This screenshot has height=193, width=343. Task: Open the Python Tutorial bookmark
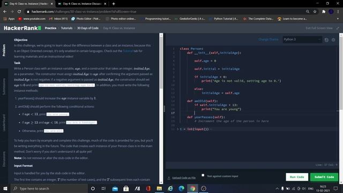tap(223, 19)
